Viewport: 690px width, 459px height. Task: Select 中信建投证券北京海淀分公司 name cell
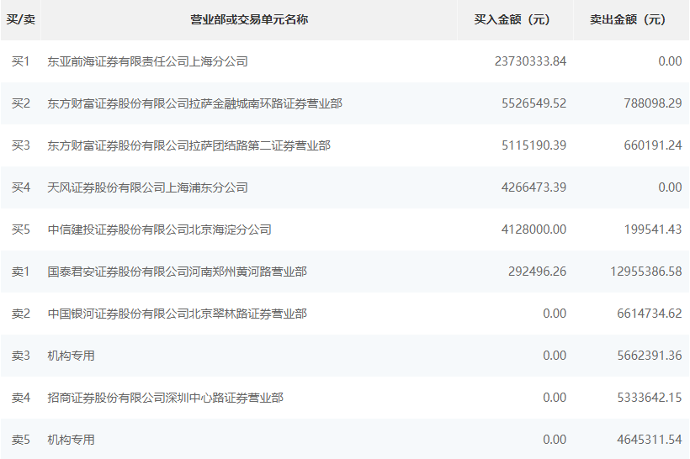point(159,229)
